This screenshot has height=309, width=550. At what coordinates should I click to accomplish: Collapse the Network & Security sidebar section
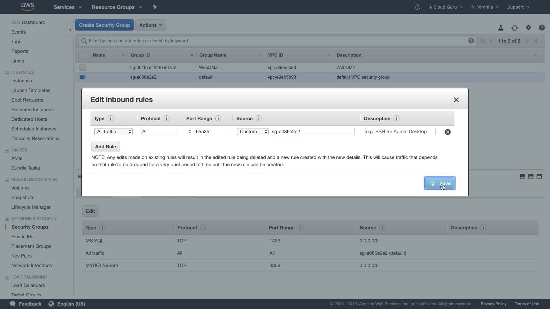(x=7, y=219)
